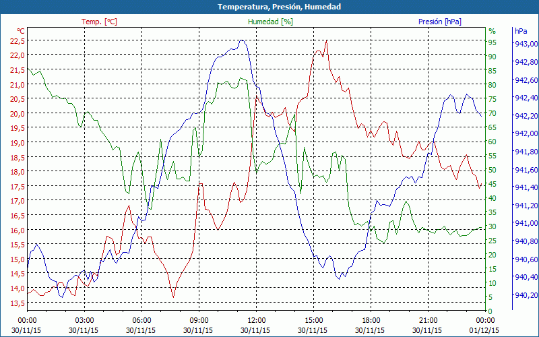
Task: Click the 941,00 pressure axis value
Action: tap(526, 223)
